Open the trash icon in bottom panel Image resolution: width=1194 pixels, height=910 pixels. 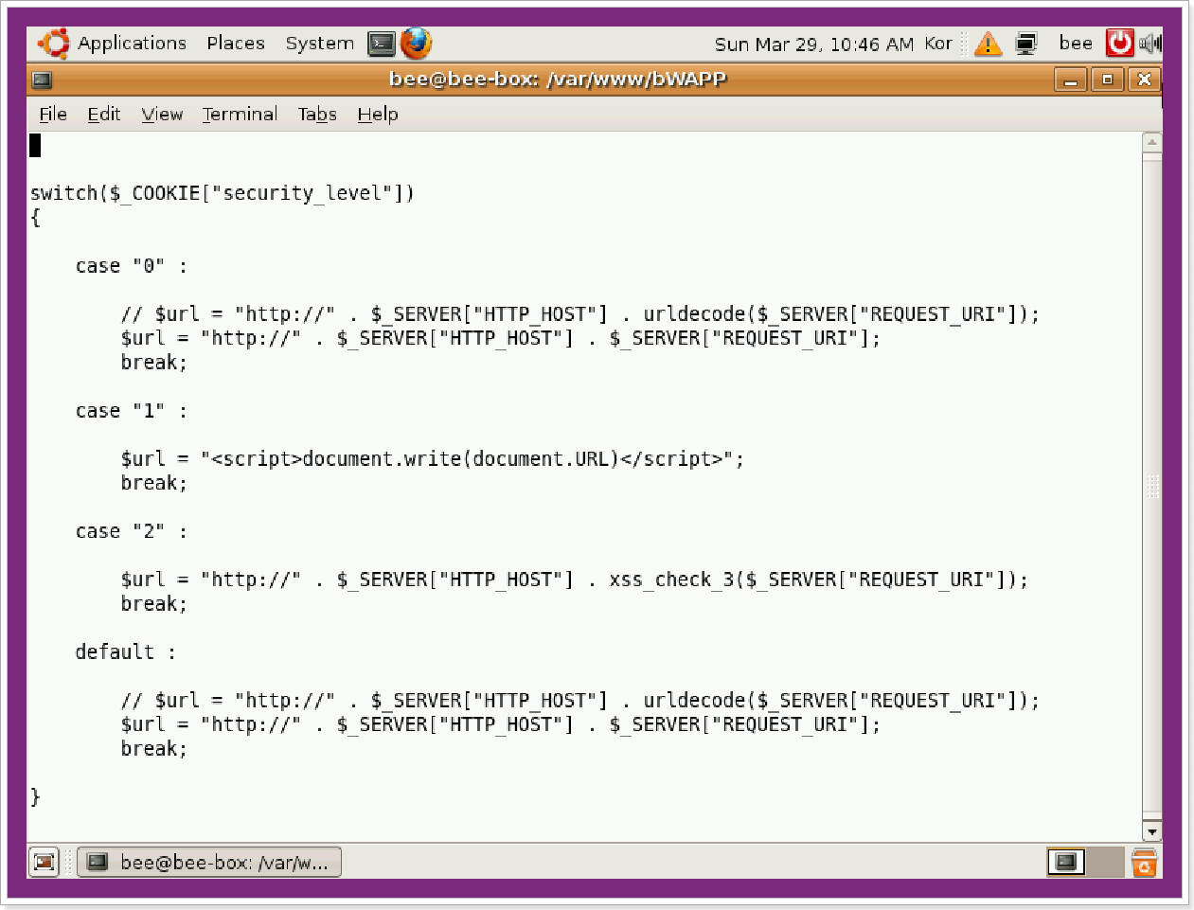tap(1145, 862)
